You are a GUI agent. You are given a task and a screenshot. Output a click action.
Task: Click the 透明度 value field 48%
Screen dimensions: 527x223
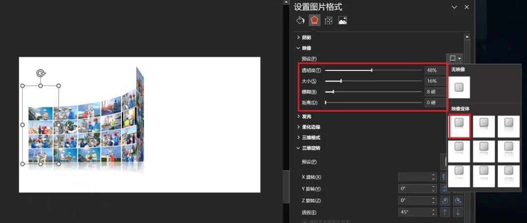(435, 70)
